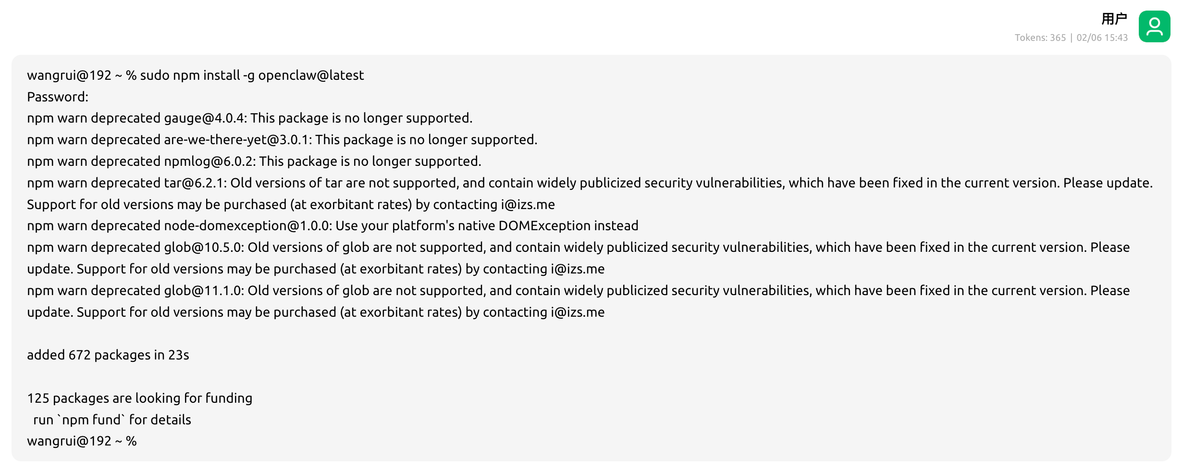The width and height of the screenshot is (1183, 470).
Task: Click the run `npm fund` for details line
Action: pyautogui.click(x=112, y=420)
